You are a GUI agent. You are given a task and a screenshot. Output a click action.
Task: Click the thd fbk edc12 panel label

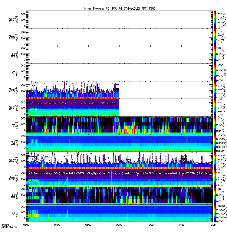15,125
